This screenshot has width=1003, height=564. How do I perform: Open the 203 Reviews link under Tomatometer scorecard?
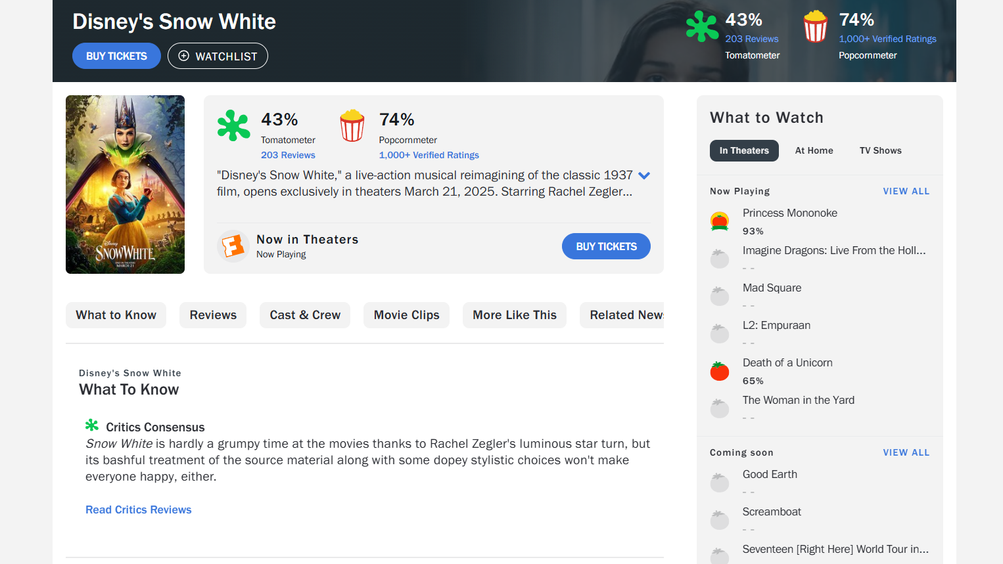point(288,155)
